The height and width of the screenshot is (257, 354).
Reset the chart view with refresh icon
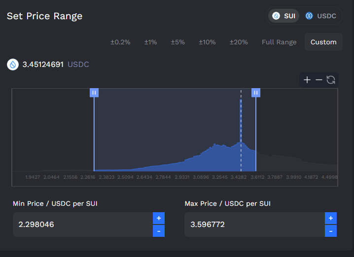pos(331,80)
